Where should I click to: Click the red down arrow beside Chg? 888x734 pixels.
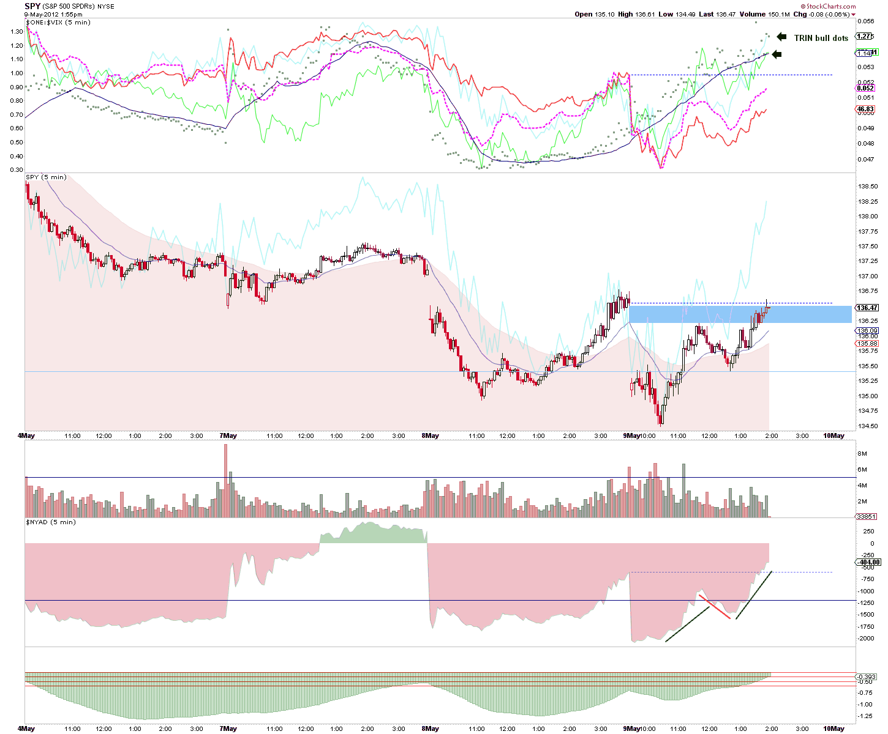click(854, 14)
